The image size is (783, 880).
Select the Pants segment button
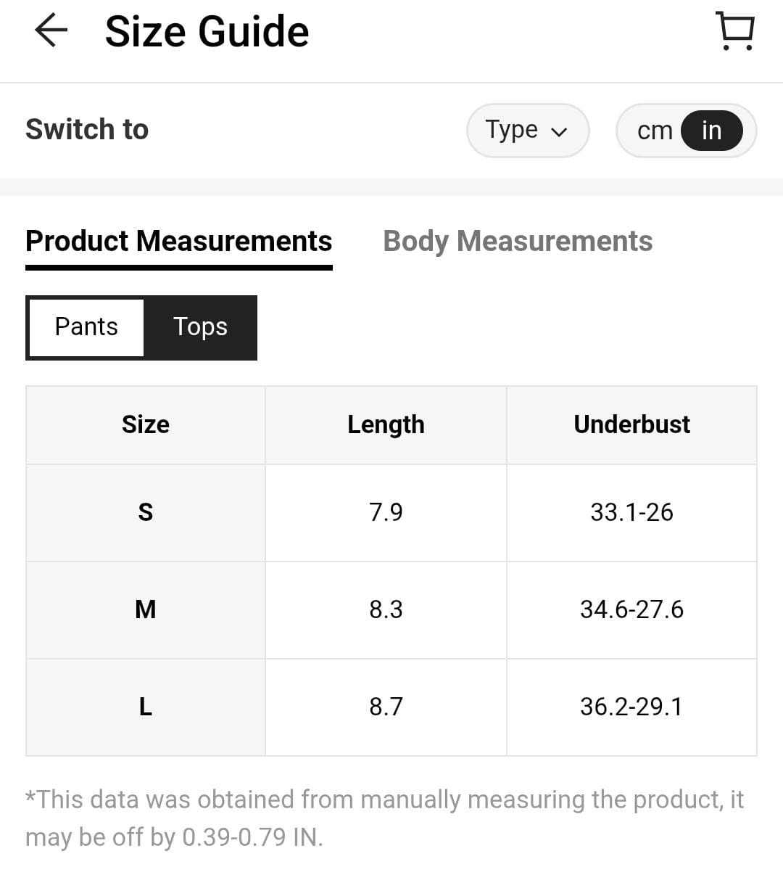[x=86, y=327]
